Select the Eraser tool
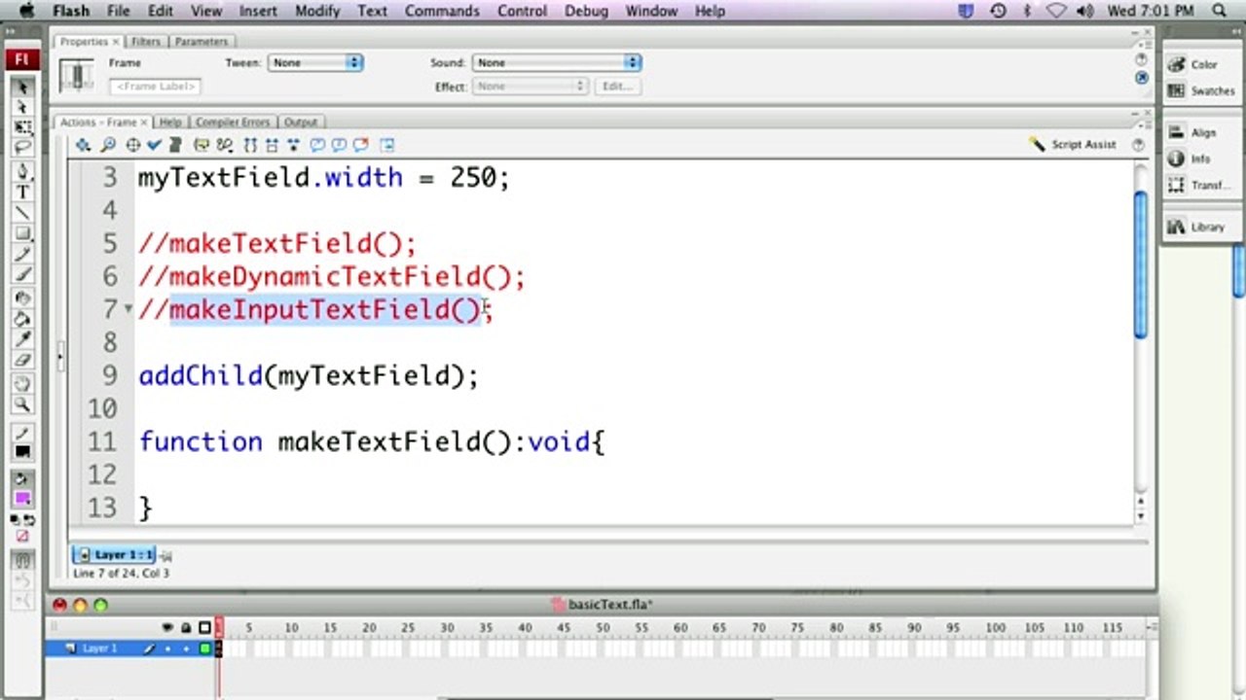 click(22, 360)
